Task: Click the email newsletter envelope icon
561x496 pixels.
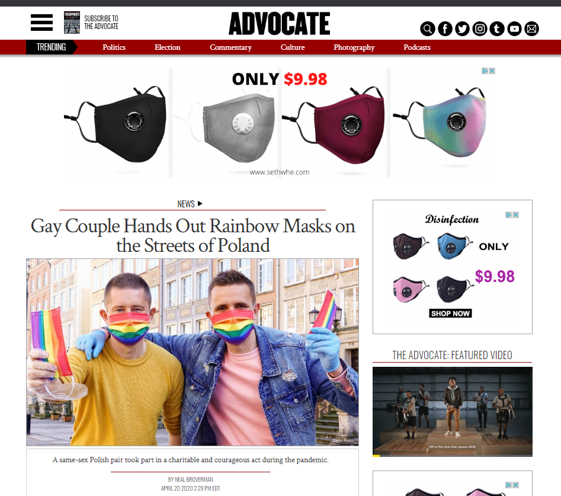Action: point(531,28)
